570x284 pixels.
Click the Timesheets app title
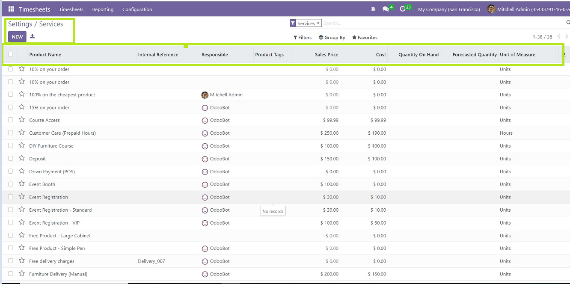35,9
